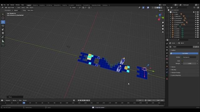Expand the Volume panel
The height and width of the screenshot is (112, 200).
coord(173,67)
